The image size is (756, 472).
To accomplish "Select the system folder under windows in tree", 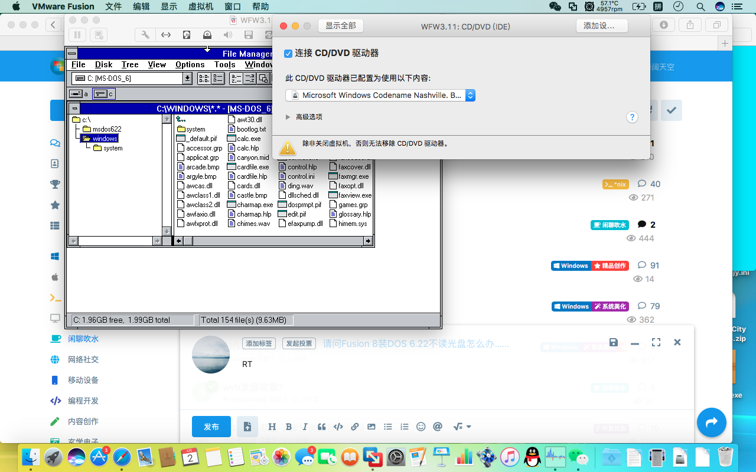I will click(x=107, y=148).
